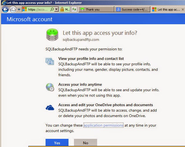
Task: Click the Microsoft logo in the address bar
Action: point(25,9)
